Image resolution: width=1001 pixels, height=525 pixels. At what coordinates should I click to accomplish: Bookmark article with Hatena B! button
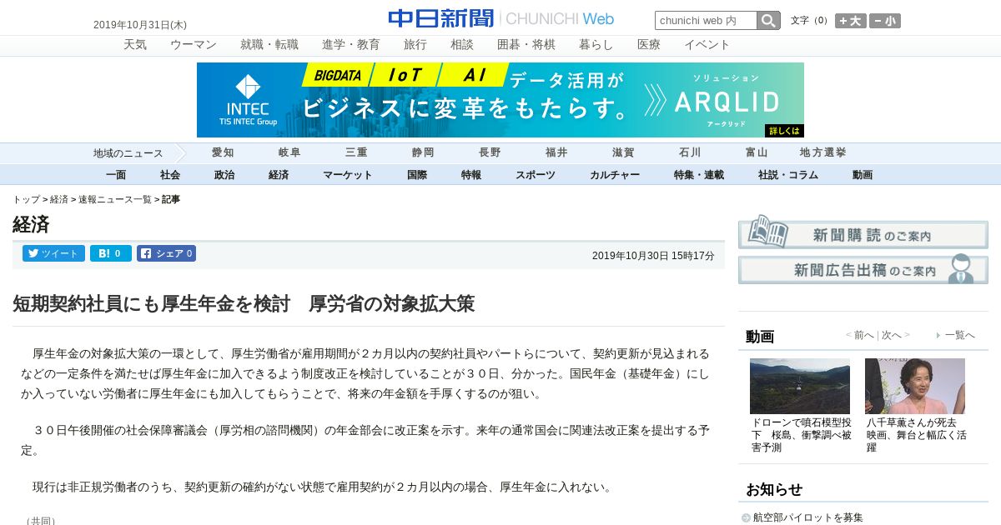pos(111,253)
